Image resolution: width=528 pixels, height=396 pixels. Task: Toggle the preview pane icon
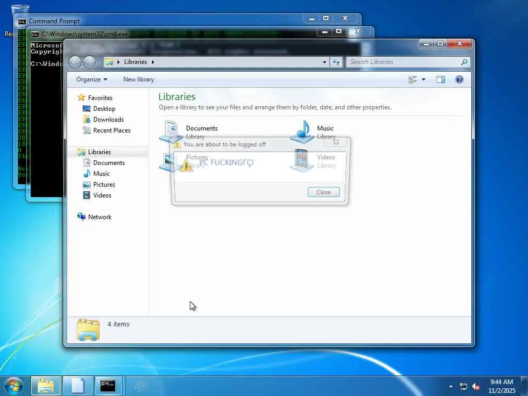click(x=440, y=79)
